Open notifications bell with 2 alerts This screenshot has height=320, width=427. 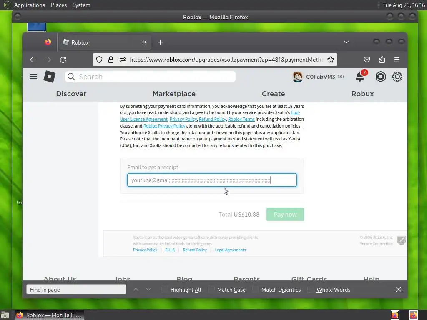click(361, 76)
